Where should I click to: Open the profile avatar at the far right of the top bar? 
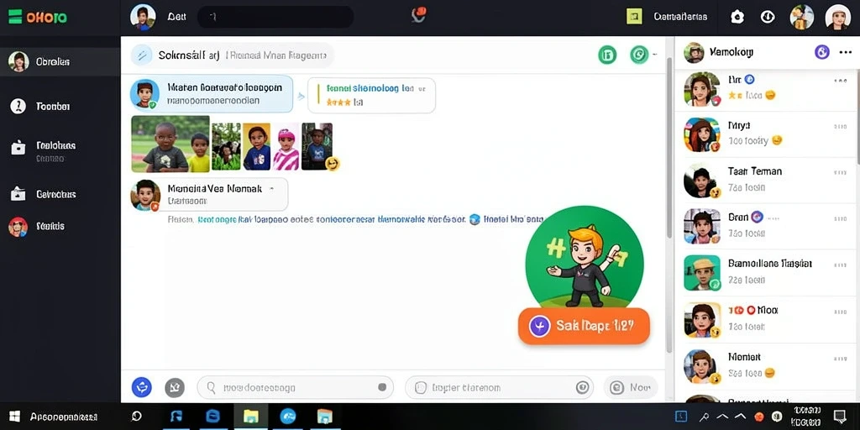837,17
